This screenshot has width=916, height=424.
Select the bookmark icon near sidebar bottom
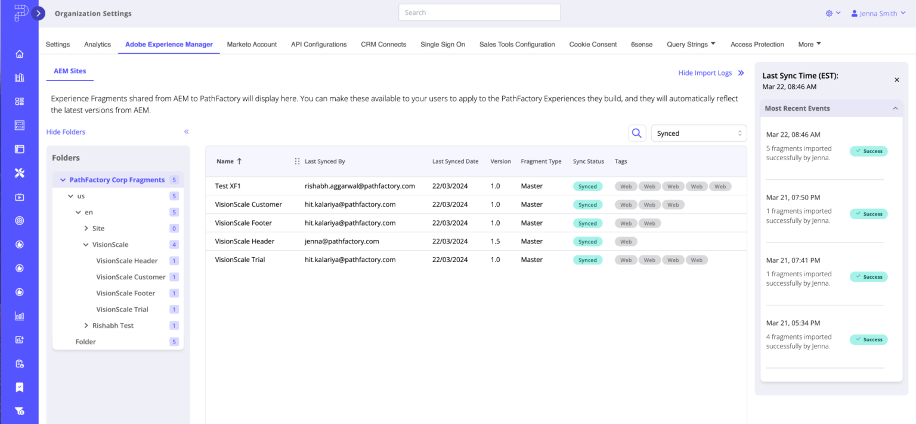coord(19,387)
